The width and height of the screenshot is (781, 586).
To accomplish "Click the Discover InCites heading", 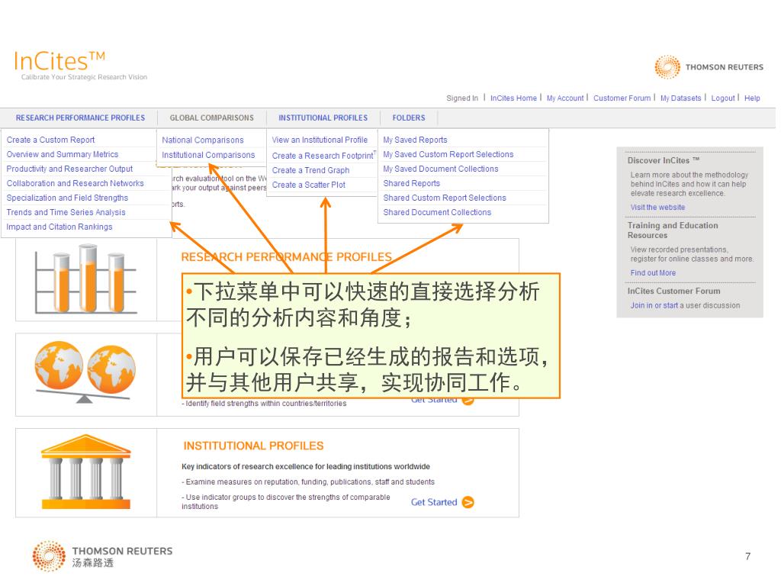I will [664, 160].
